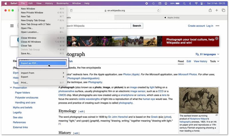Select Save As menu item
Screen dimensions: 229x136
(x=42, y=53)
